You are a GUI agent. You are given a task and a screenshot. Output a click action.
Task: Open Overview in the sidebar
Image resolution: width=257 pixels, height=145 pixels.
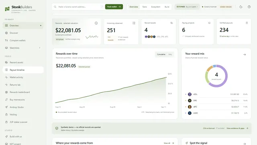(23, 25)
